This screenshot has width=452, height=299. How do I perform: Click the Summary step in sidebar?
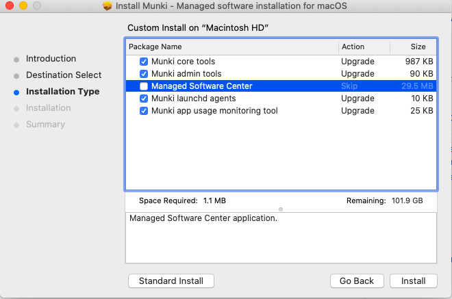pyautogui.click(x=45, y=125)
